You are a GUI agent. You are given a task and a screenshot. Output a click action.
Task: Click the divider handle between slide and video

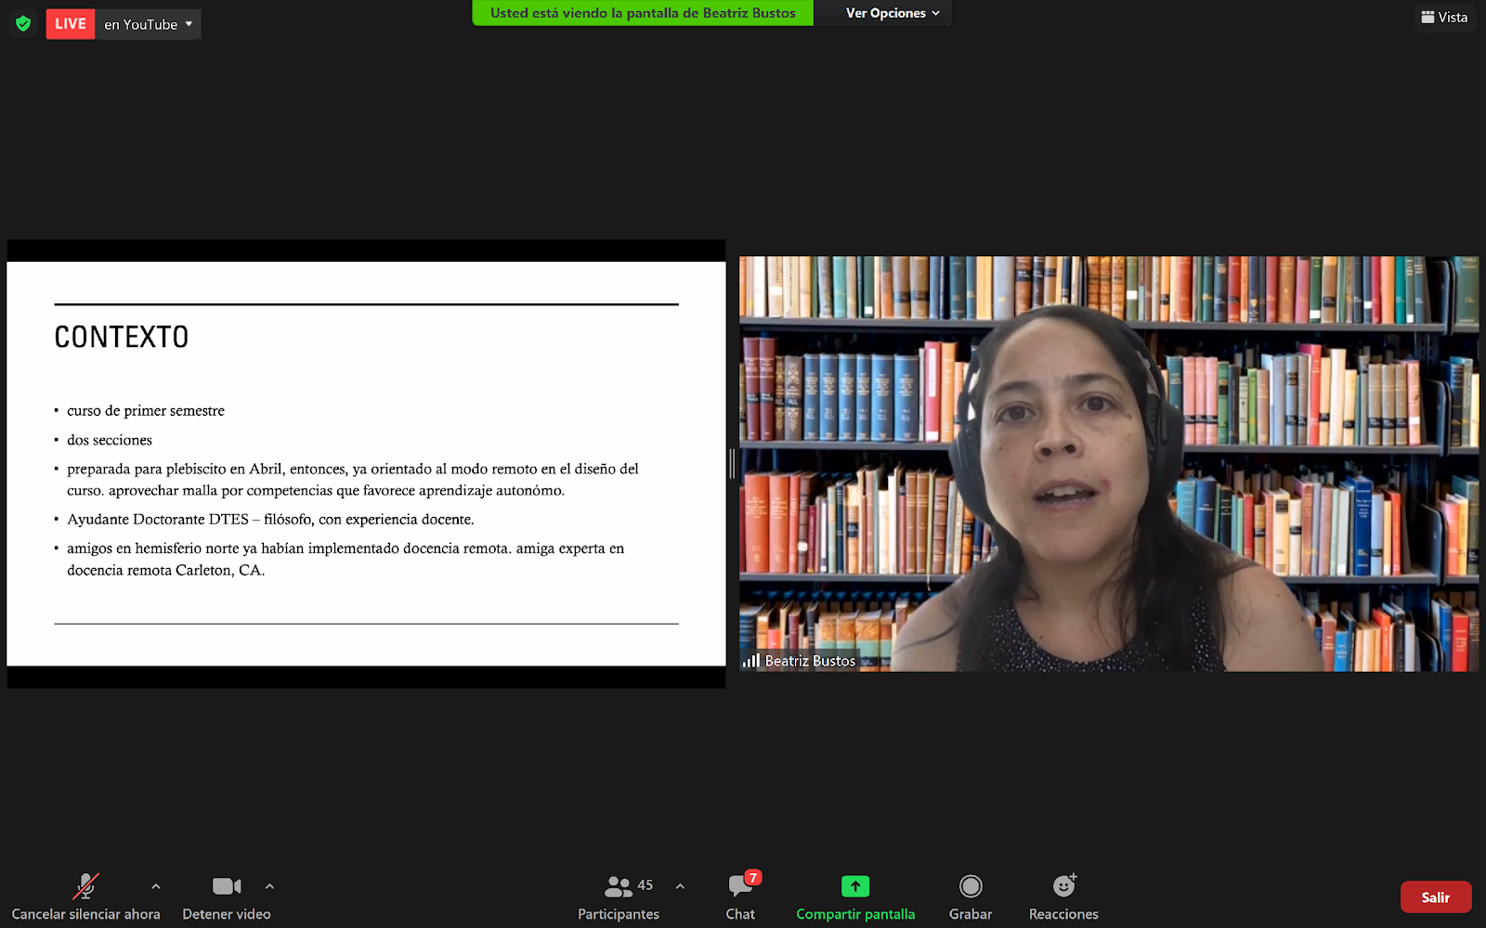732,464
